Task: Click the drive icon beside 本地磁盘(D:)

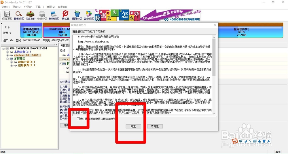Action: pyautogui.click(x=12, y=52)
